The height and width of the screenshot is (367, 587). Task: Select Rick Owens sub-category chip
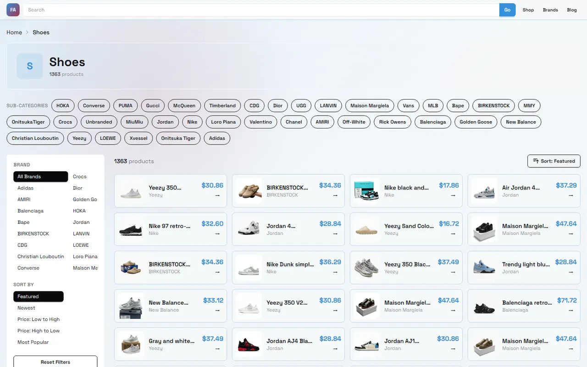(x=392, y=122)
